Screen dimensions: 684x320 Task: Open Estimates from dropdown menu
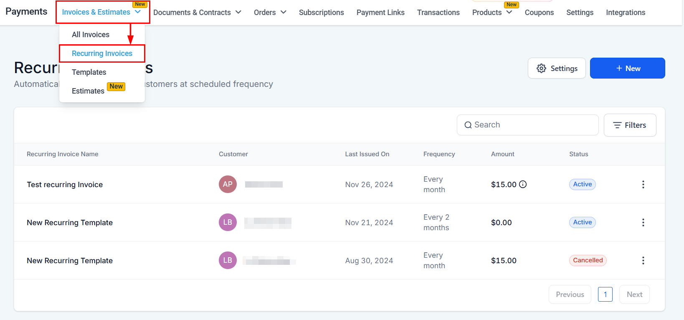coord(88,91)
